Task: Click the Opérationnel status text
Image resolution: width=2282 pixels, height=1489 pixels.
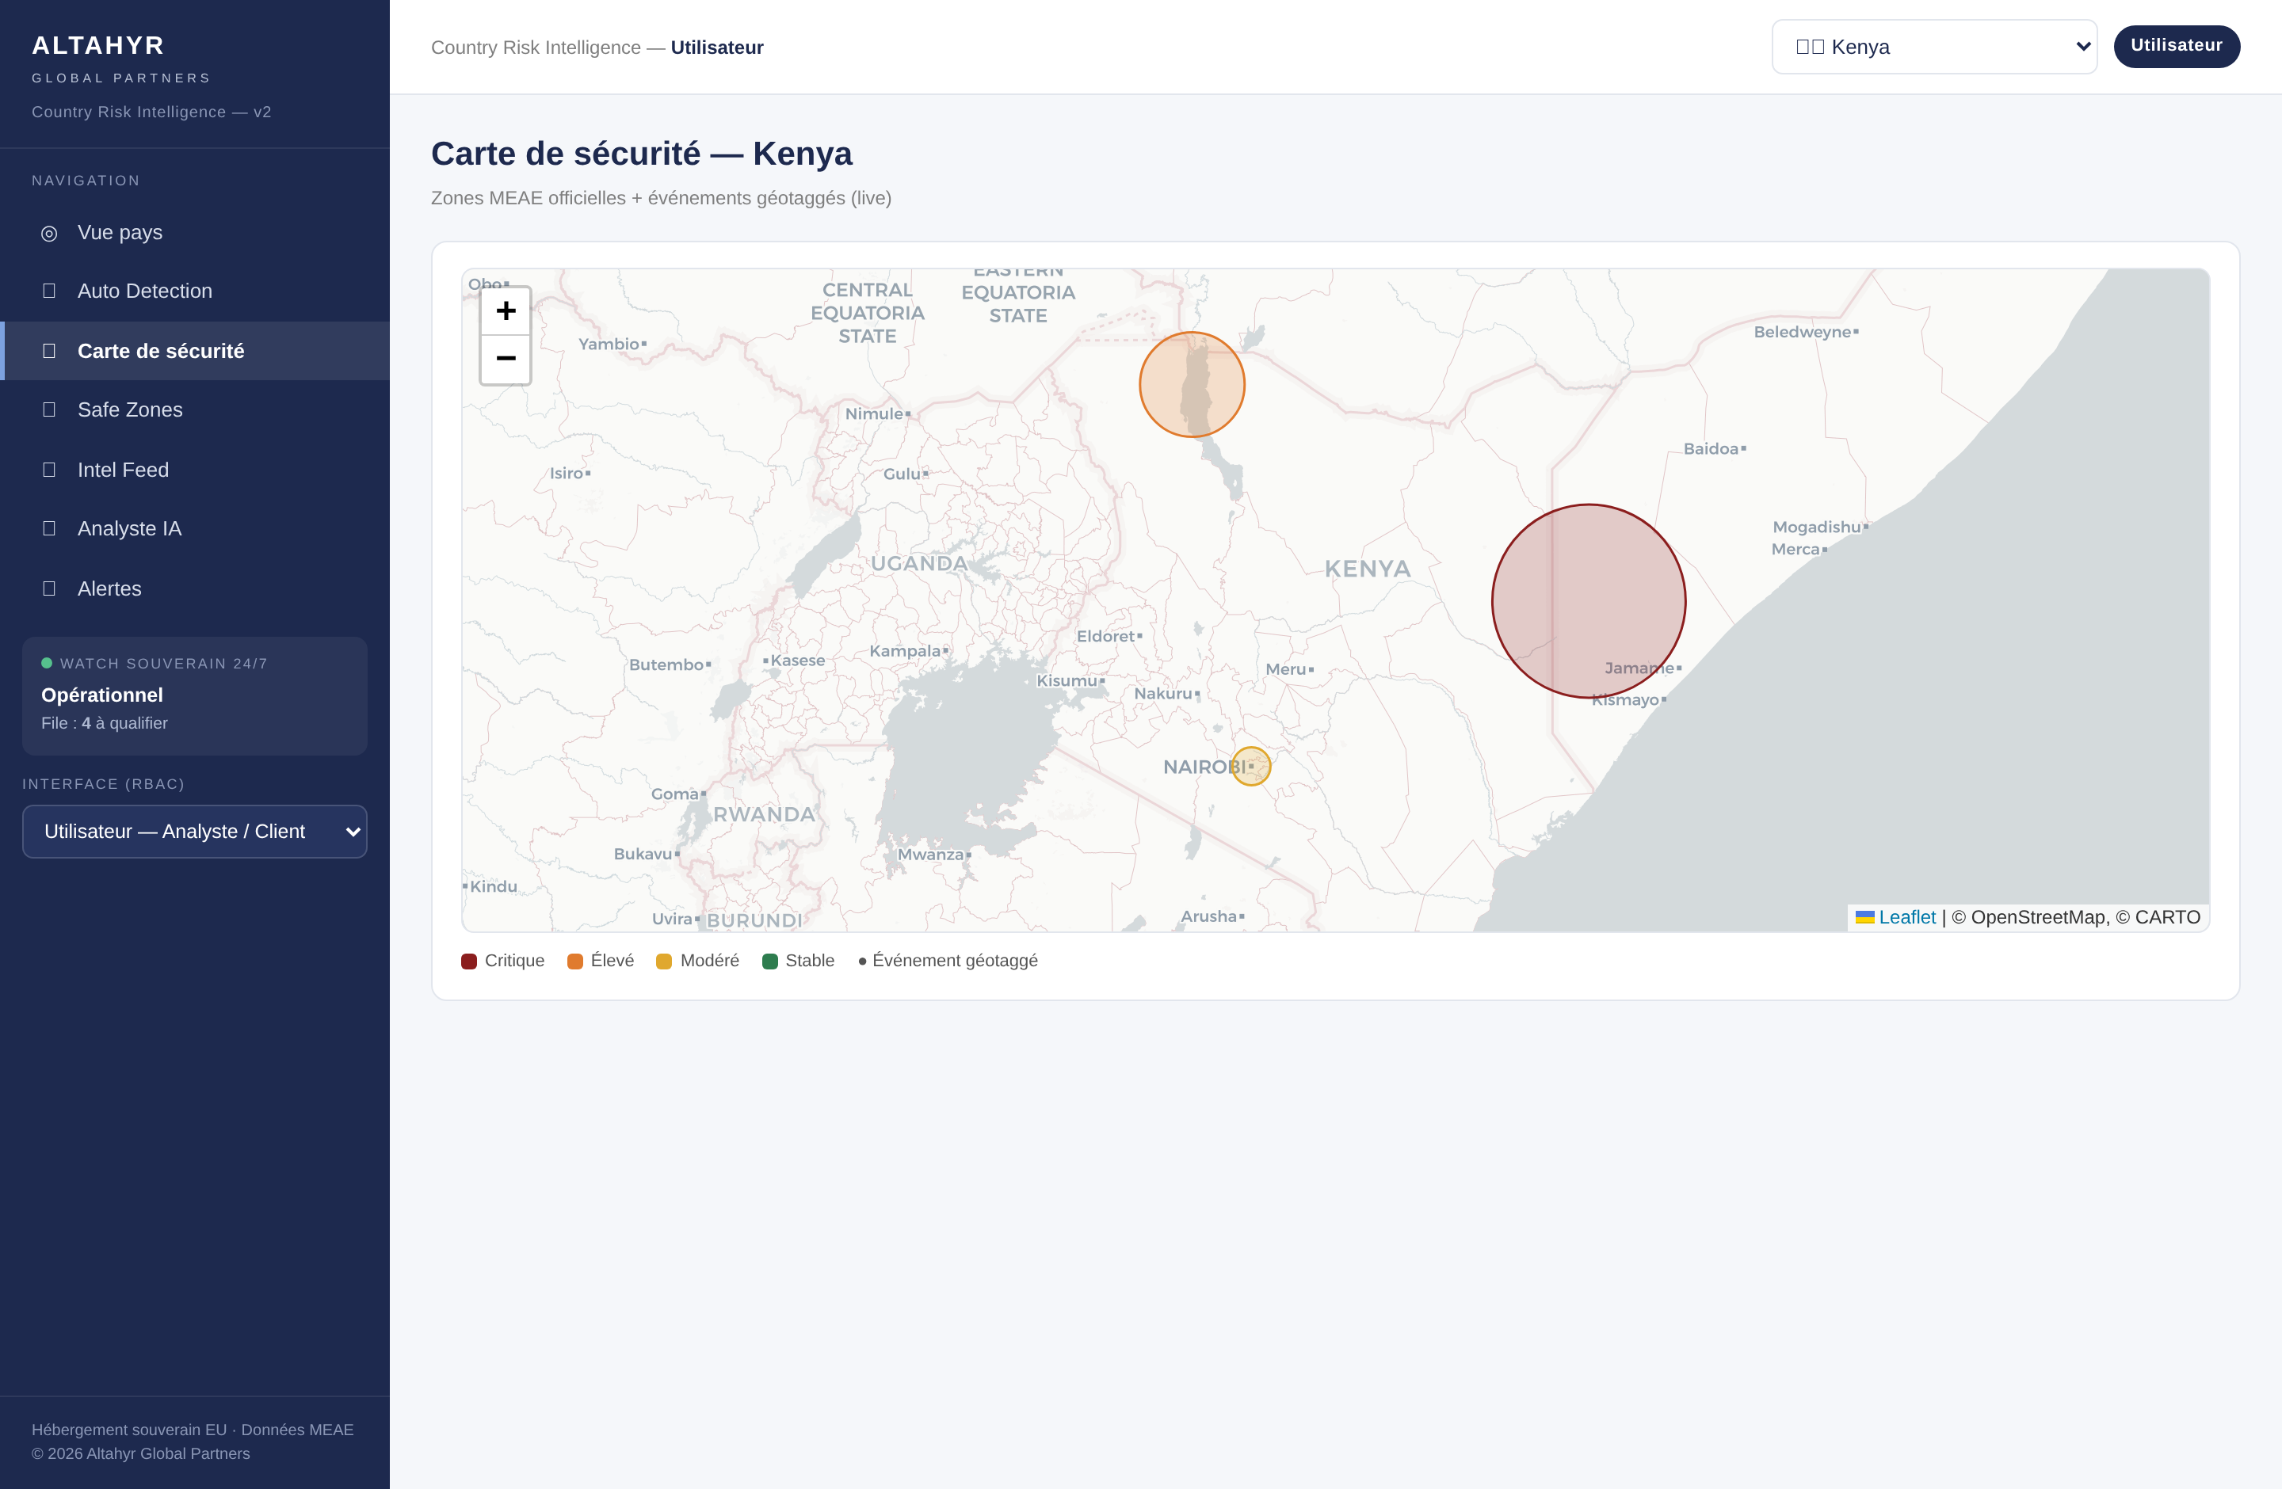Action: pos(101,695)
